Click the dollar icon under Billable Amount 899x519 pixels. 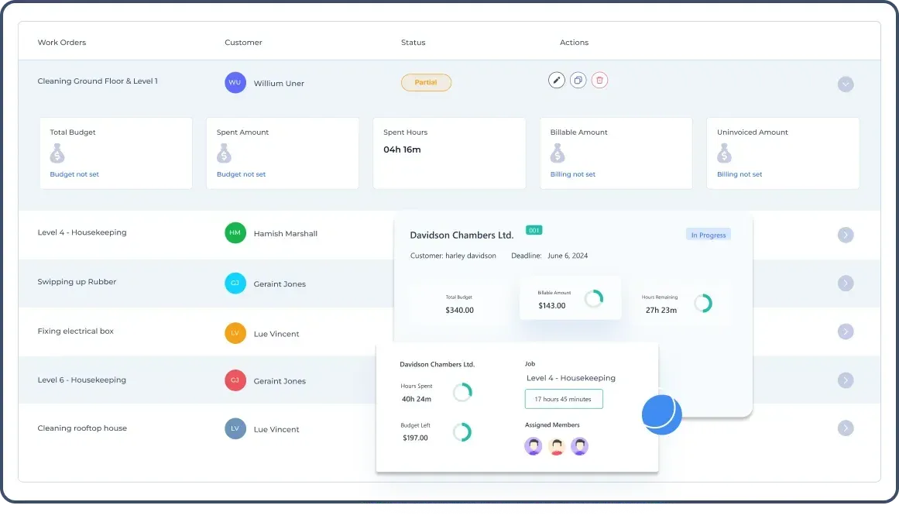pos(558,154)
